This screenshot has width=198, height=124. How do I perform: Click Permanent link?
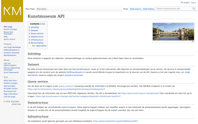coord(10,91)
